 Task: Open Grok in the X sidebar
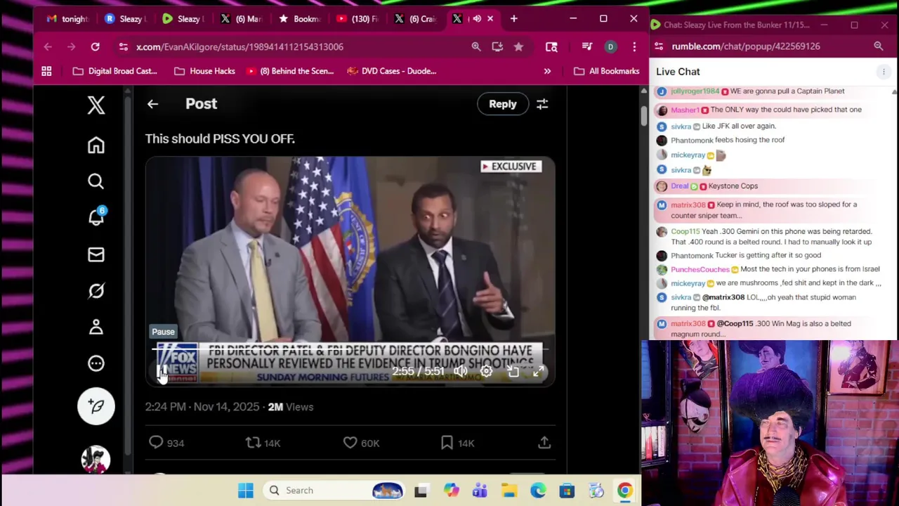pyautogui.click(x=96, y=290)
